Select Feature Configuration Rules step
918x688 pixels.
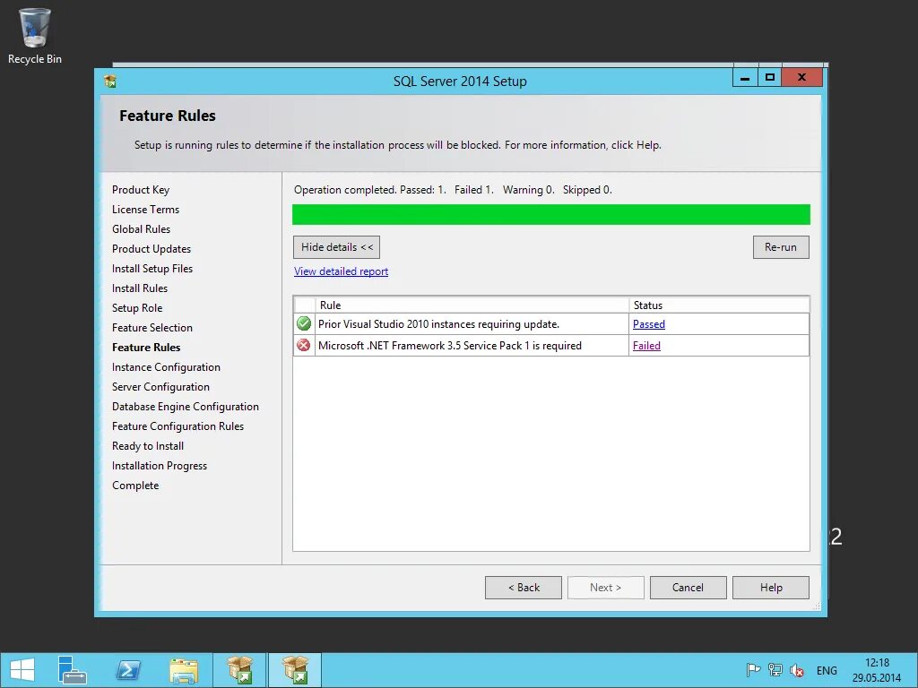178,426
